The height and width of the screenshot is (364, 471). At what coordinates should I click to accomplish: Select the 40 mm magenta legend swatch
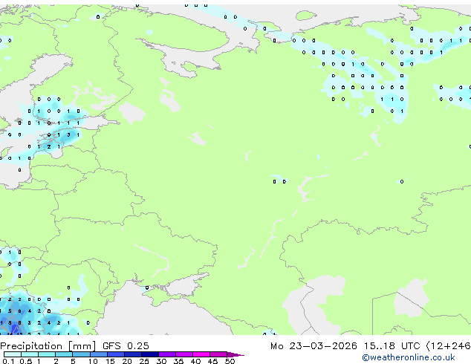click(201, 354)
